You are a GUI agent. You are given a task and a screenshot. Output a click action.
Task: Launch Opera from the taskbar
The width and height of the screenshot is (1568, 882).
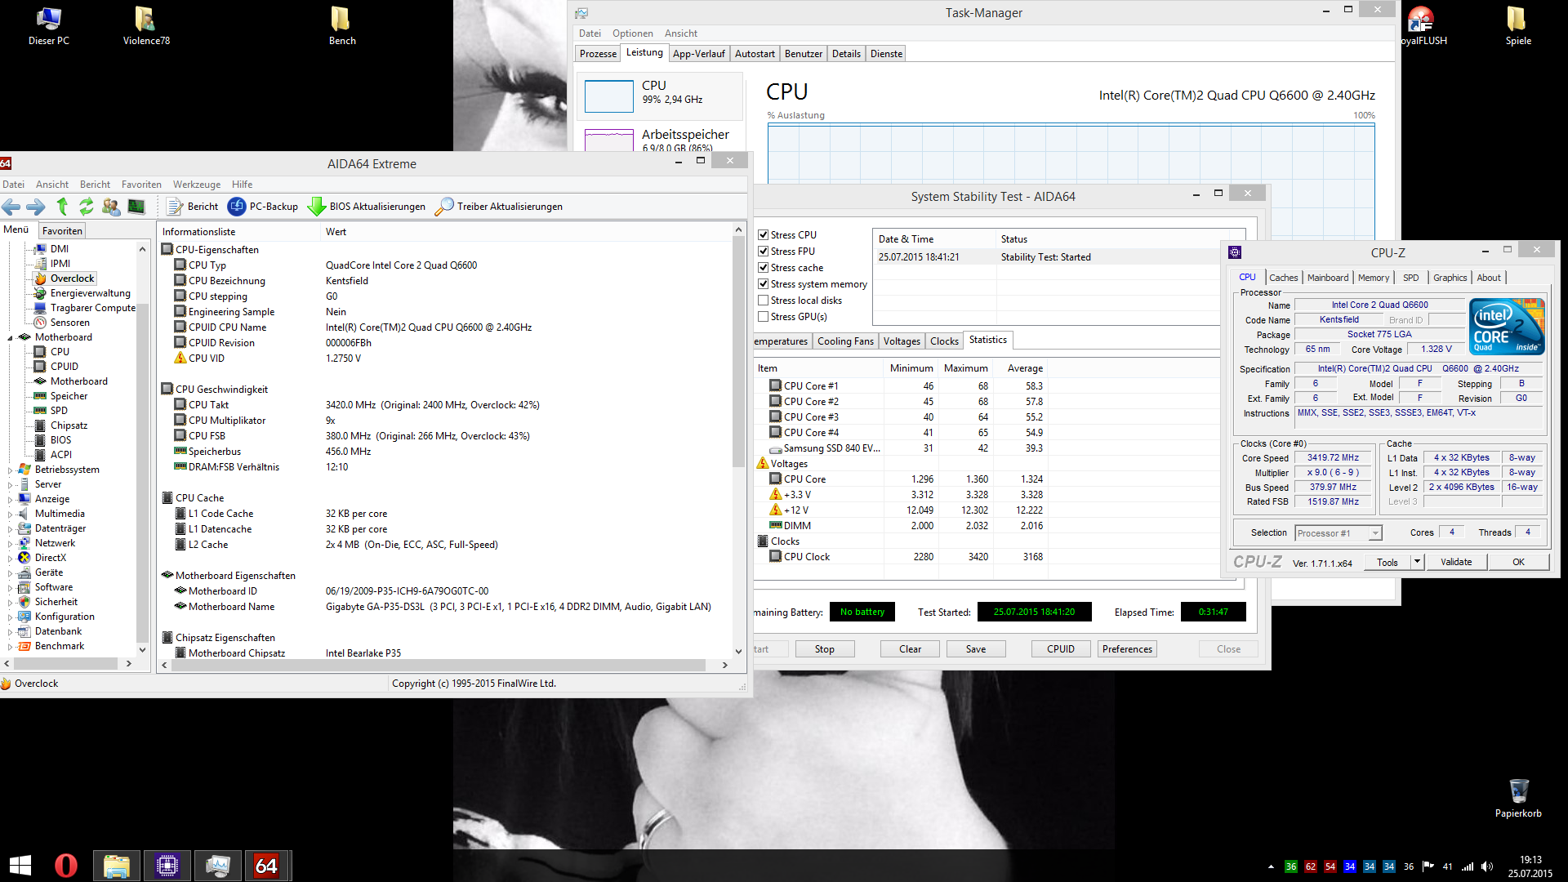click(66, 866)
